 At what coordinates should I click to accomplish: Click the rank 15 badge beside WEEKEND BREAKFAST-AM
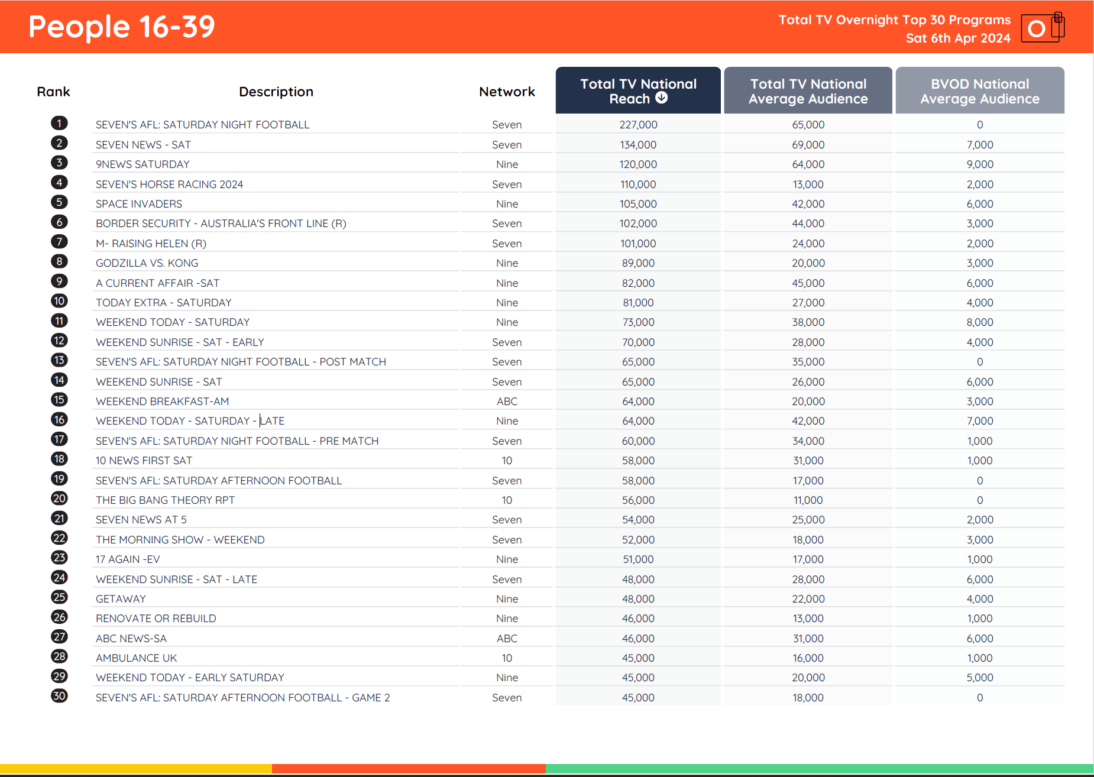point(59,400)
